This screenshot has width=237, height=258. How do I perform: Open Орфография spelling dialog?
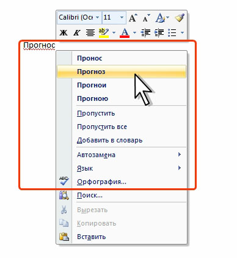tap(122, 182)
